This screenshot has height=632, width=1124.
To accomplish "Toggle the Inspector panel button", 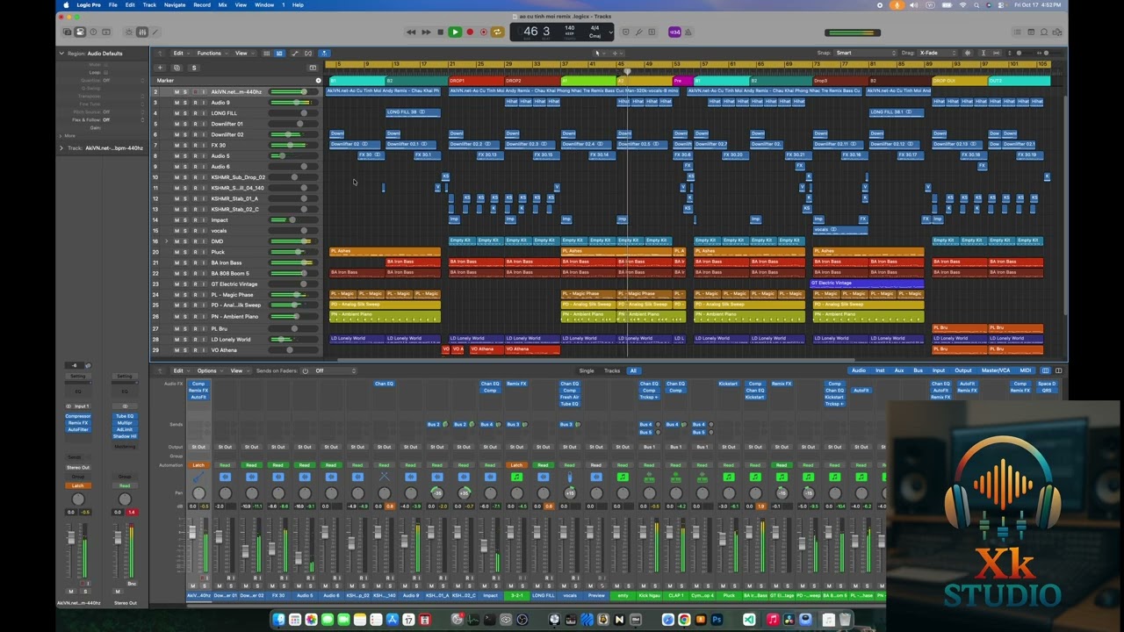I will coord(80,32).
